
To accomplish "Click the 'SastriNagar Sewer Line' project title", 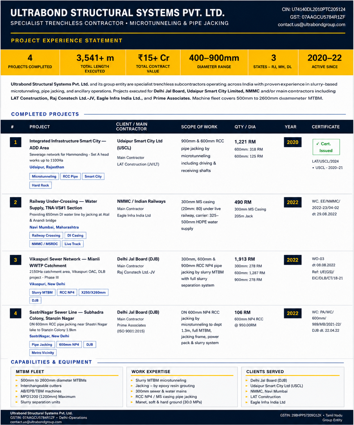I will coord(66,315).
